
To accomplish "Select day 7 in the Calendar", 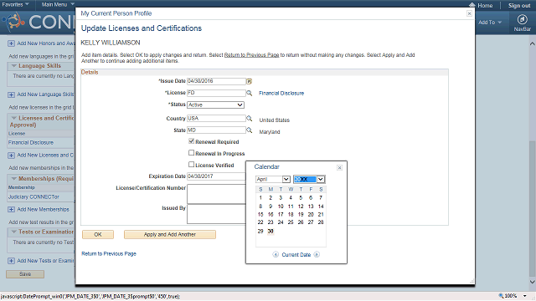I will (x=321, y=197).
